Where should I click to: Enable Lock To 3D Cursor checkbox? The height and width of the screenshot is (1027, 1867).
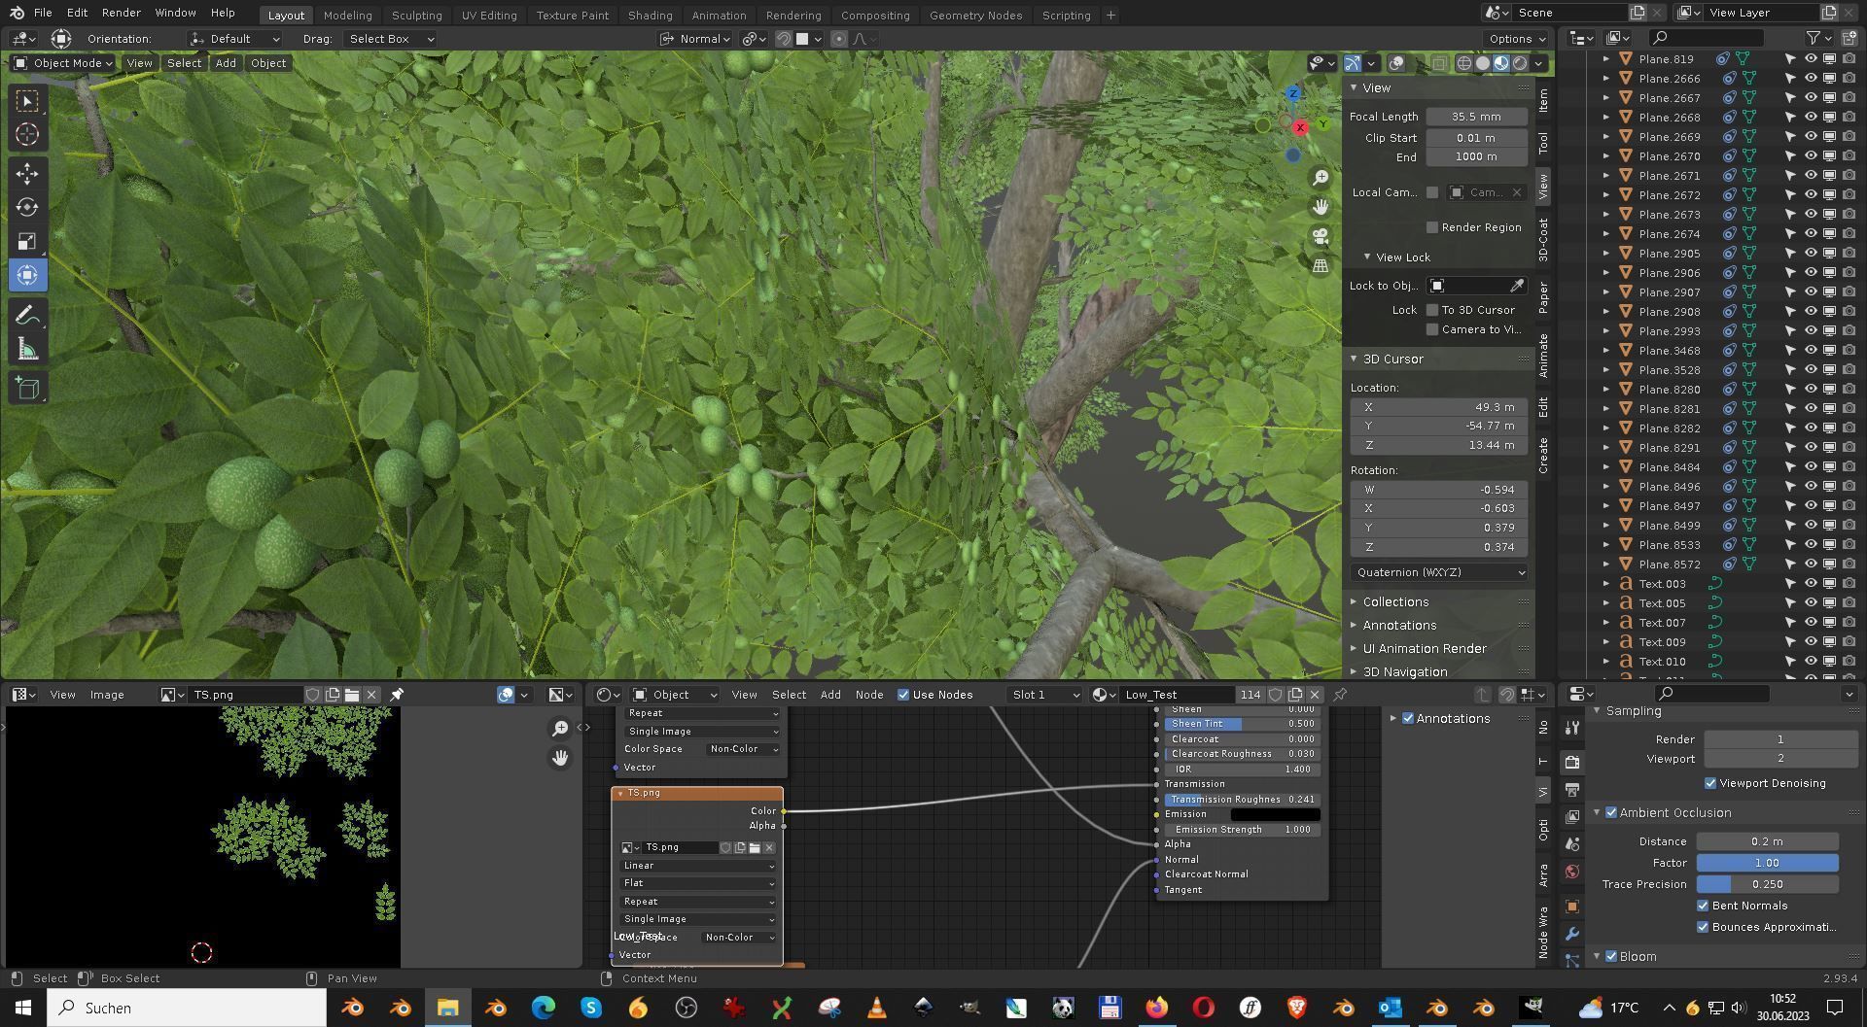point(1432,310)
